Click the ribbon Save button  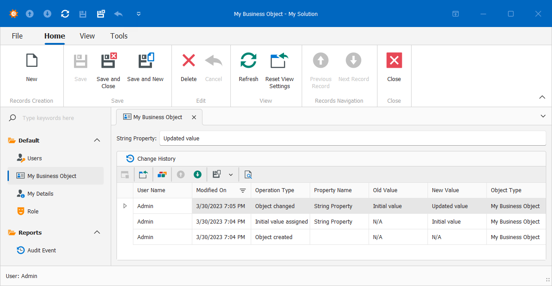point(81,67)
